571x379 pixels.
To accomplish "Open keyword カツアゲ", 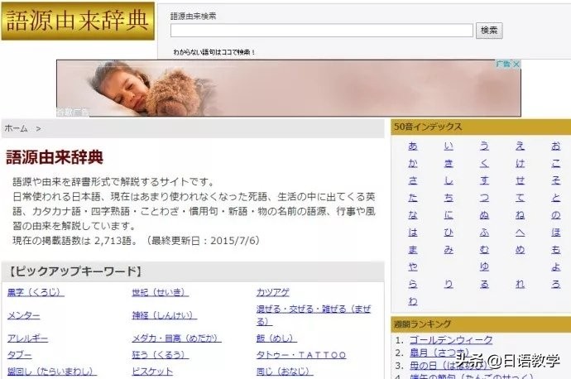I will (273, 292).
